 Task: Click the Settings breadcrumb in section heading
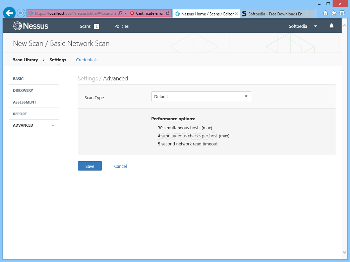(88, 78)
